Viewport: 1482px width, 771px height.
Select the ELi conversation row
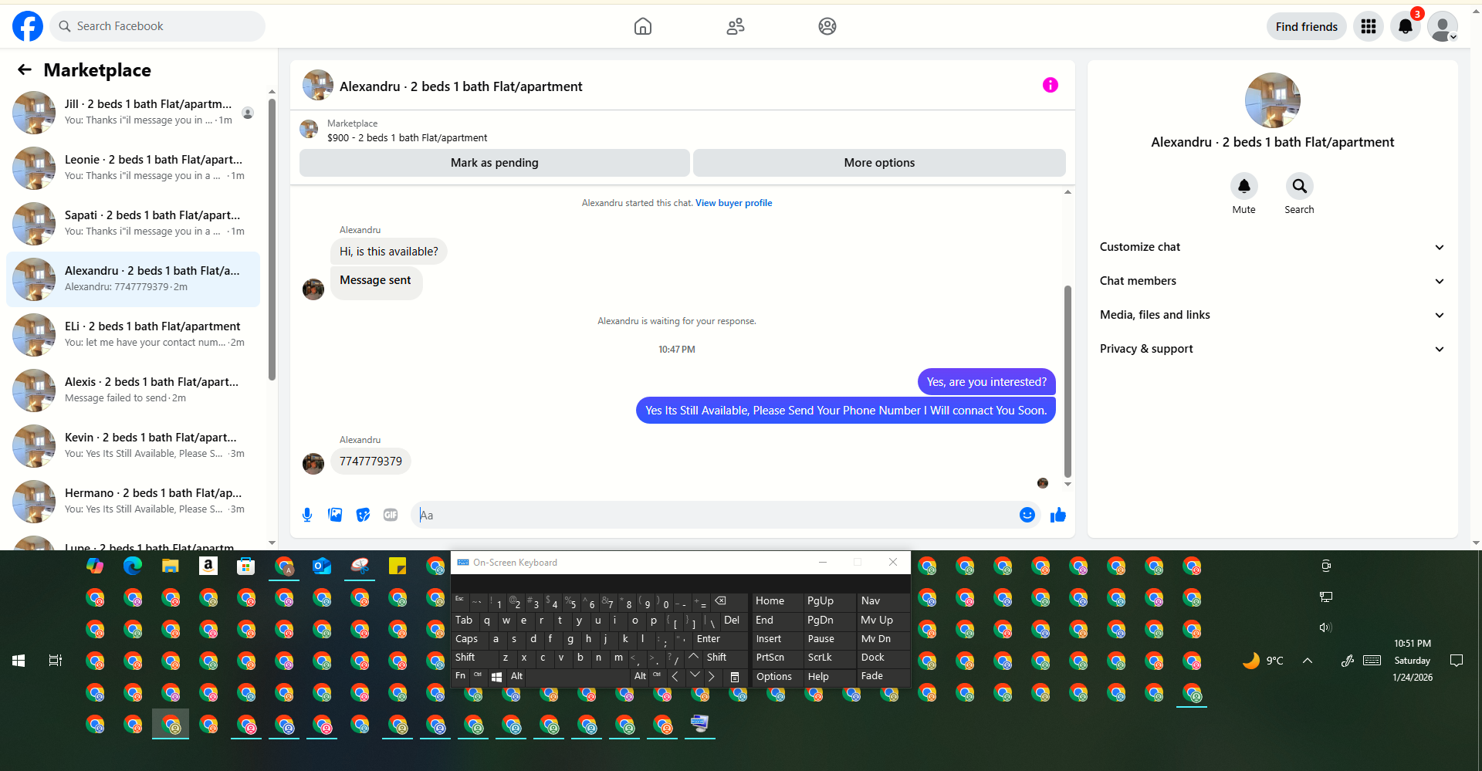133,334
